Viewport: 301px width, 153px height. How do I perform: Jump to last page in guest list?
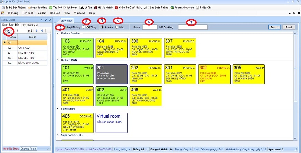point(42,31)
